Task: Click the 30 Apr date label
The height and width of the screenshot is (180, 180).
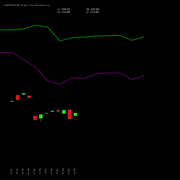Action: (x=17, y=172)
